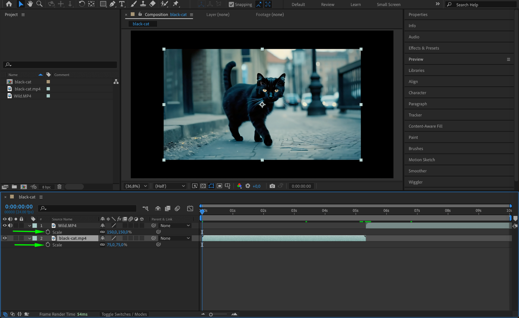Open the Effects & Presets panel

(x=424, y=48)
